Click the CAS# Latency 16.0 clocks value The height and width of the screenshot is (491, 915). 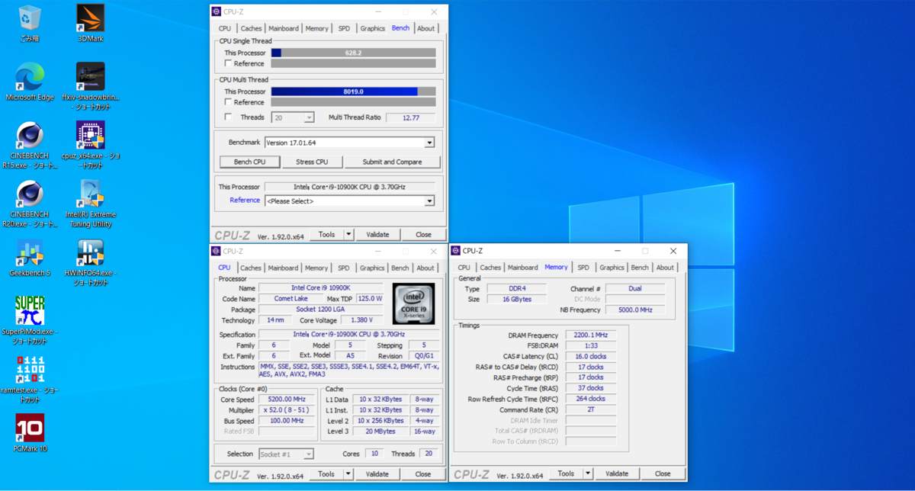590,356
